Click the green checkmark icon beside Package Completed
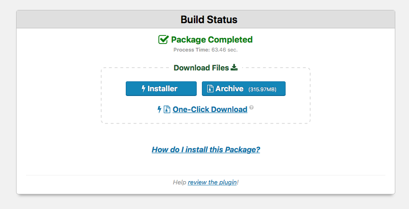The width and height of the screenshot is (409, 209). [x=164, y=39]
